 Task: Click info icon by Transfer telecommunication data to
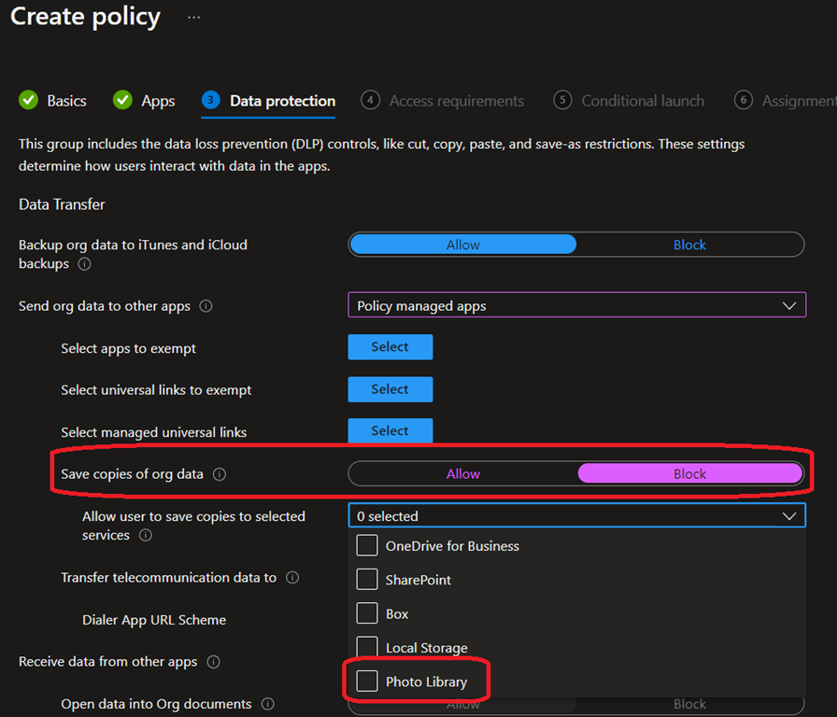point(292,578)
